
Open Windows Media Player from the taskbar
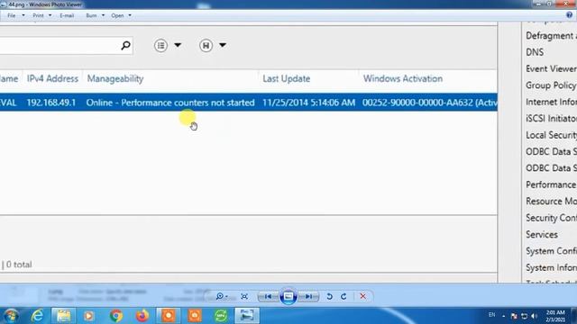[x=88, y=316]
